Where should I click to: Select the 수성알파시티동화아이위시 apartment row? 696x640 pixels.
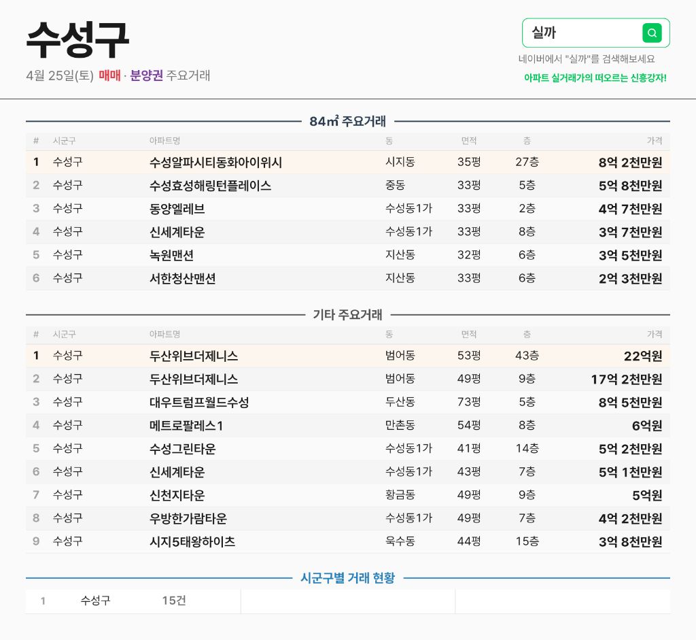coord(347,162)
